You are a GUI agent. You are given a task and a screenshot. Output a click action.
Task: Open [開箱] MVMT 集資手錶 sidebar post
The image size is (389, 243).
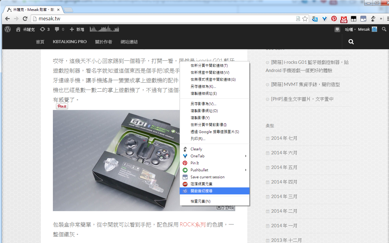coord(305,84)
